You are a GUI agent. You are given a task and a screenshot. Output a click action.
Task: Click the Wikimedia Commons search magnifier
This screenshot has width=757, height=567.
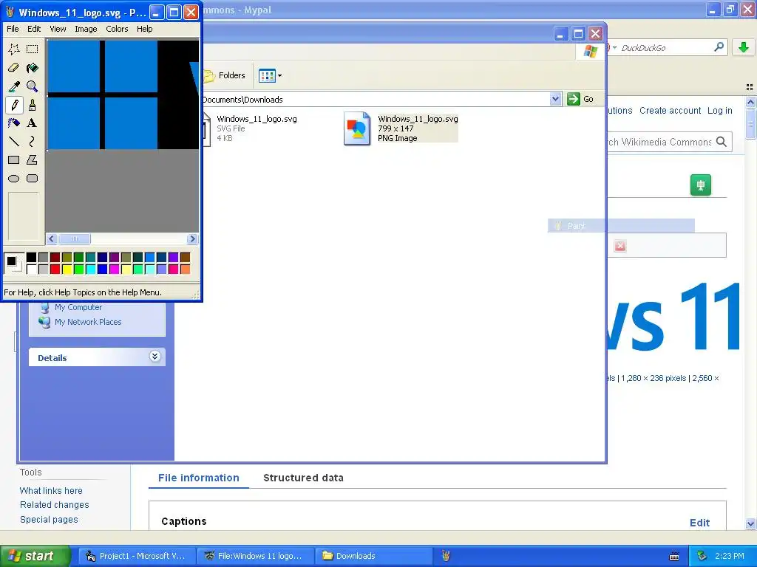pos(722,142)
